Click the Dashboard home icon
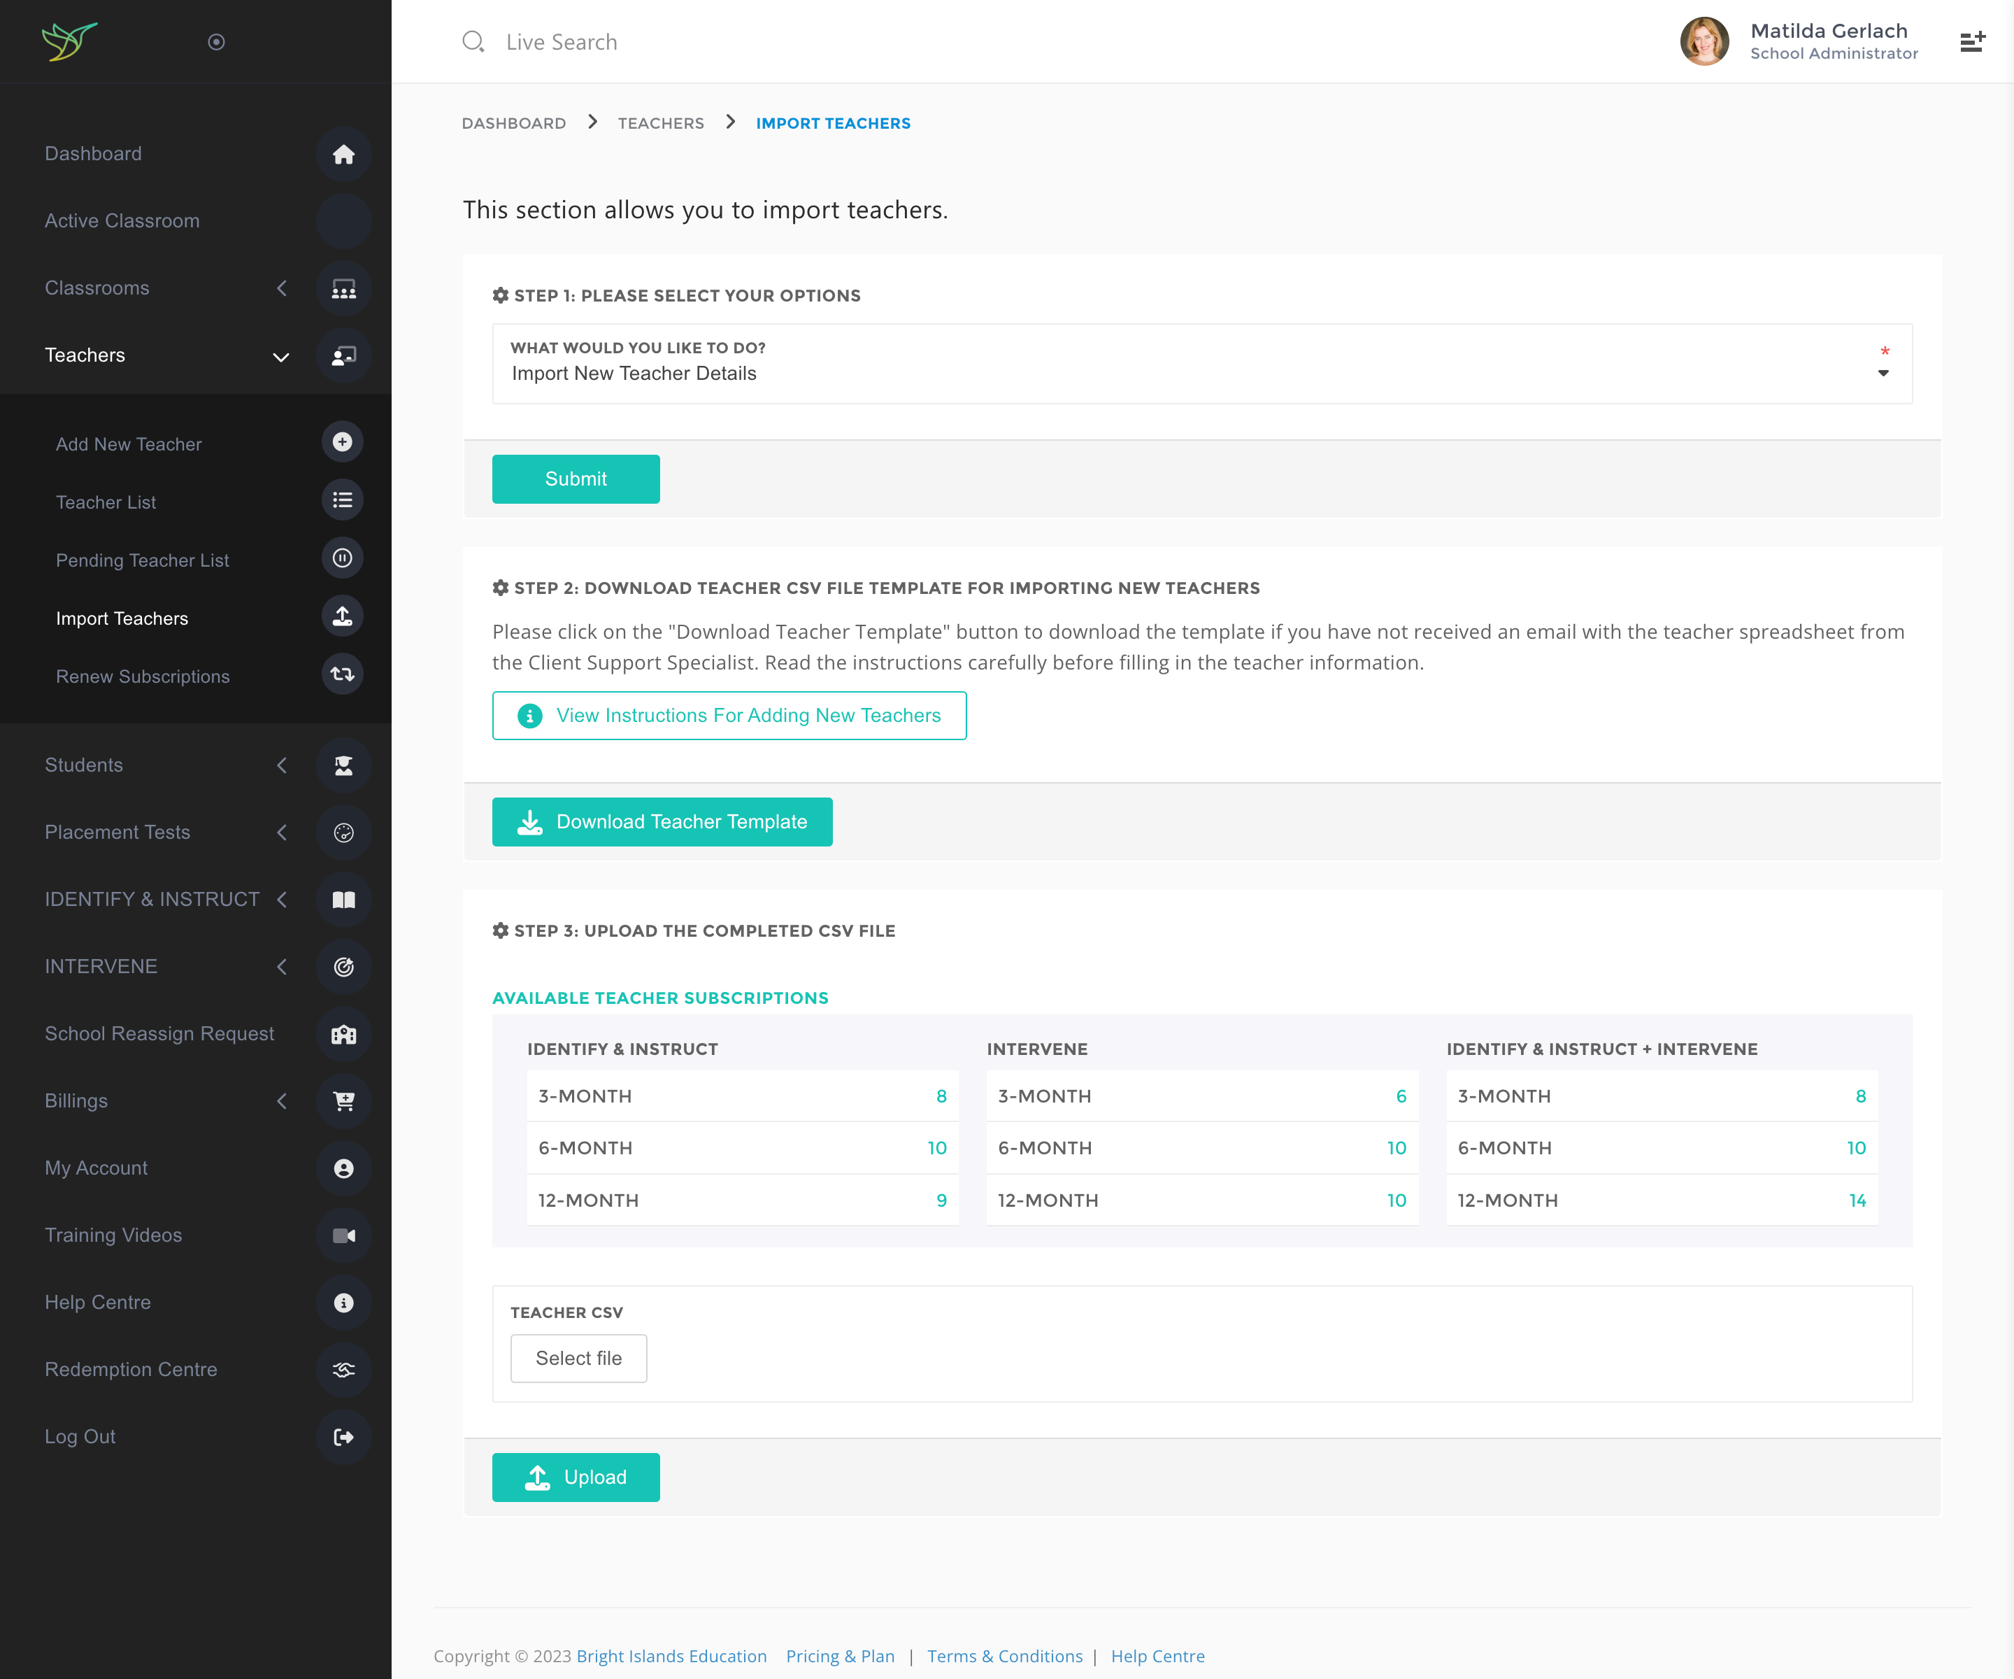The image size is (2014, 1679). click(x=343, y=155)
